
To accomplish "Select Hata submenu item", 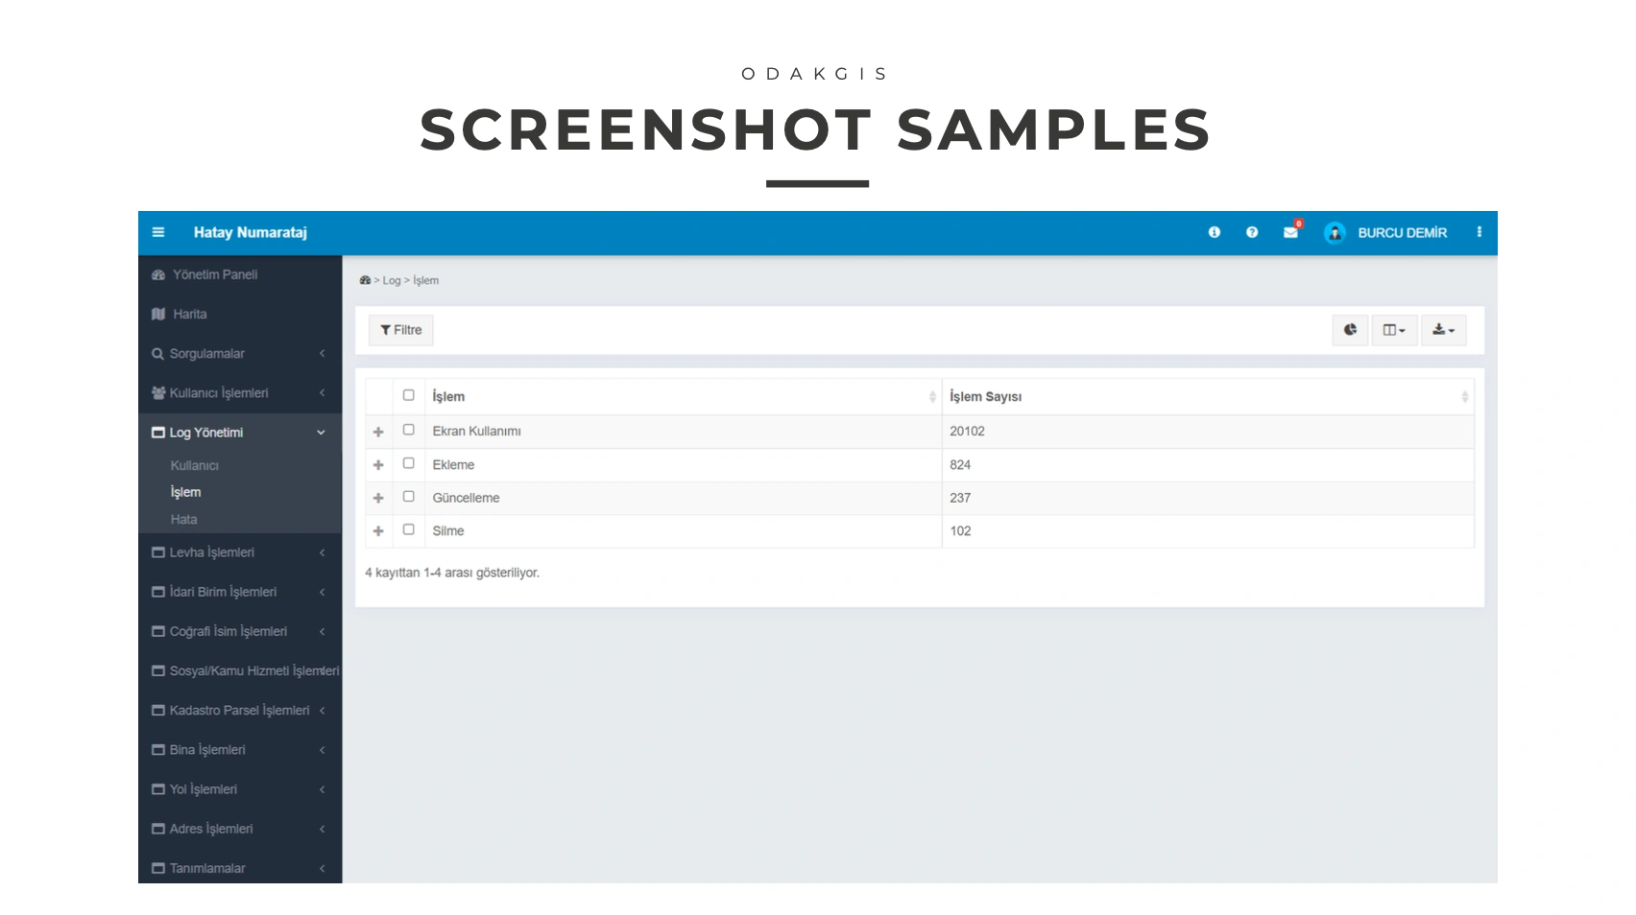I will coord(183,519).
